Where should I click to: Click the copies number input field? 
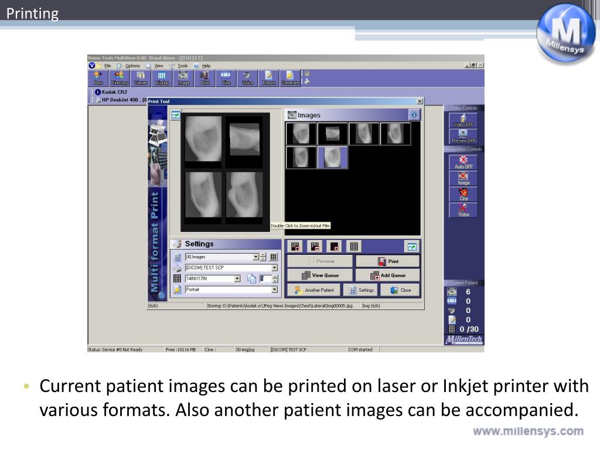point(265,278)
